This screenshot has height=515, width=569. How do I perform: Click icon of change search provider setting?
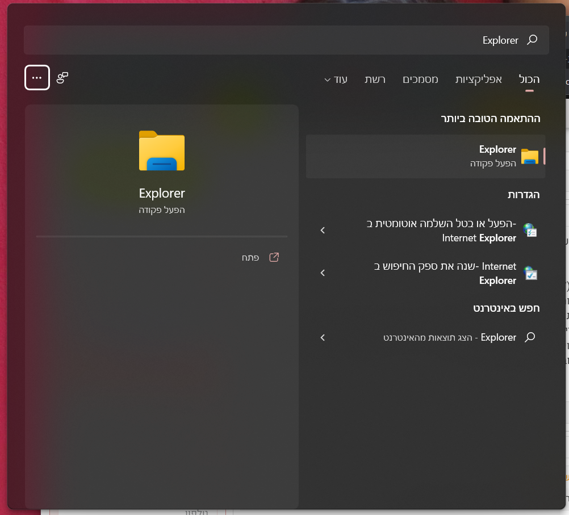click(530, 273)
